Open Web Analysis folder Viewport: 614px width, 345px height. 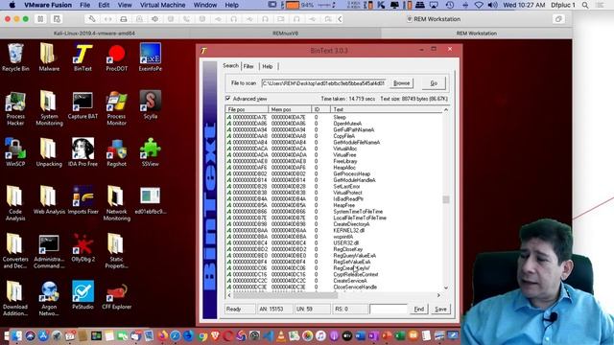coord(49,200)
